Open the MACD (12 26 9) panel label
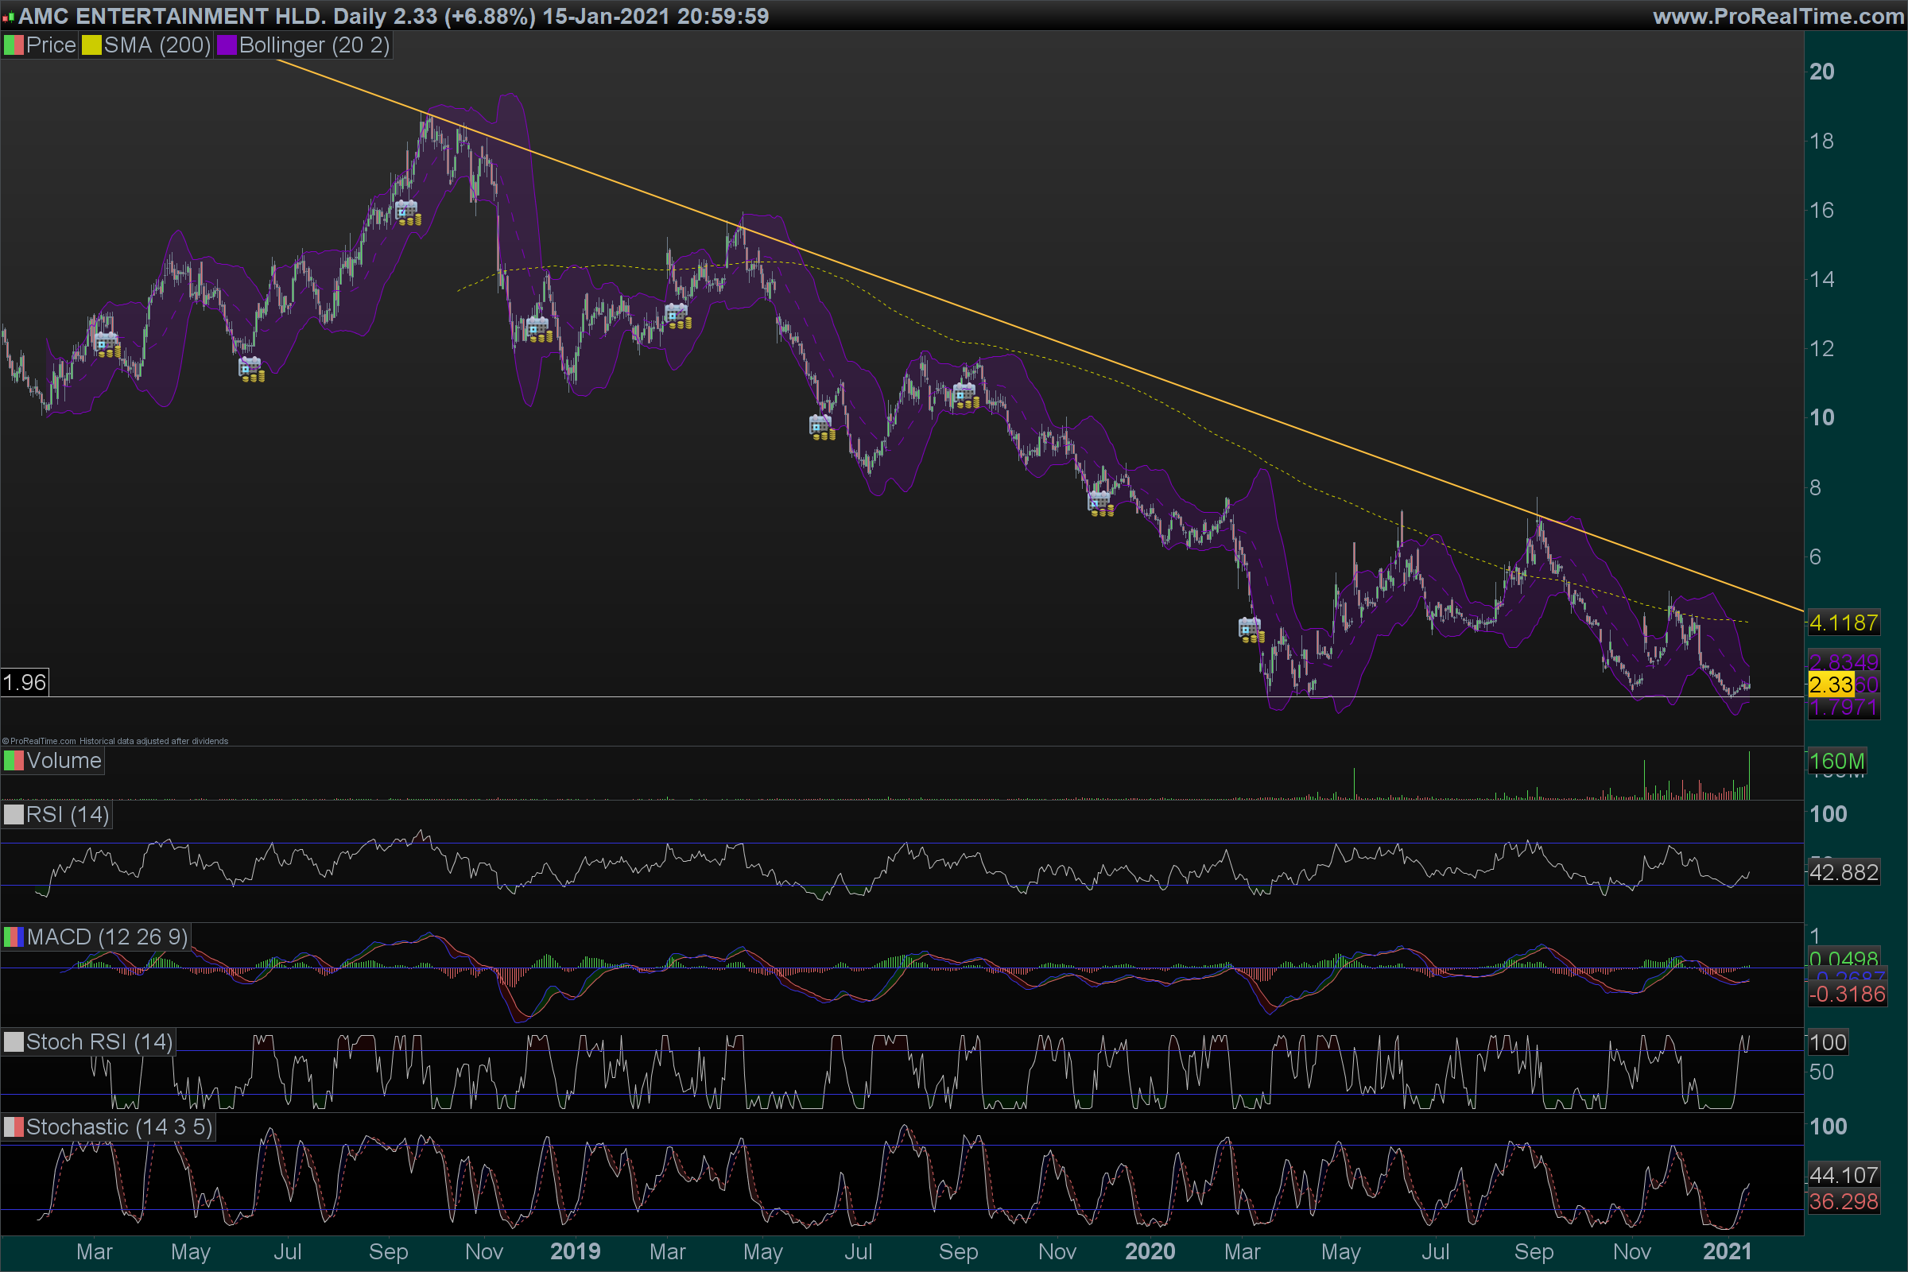 click(x=107, y=937)
